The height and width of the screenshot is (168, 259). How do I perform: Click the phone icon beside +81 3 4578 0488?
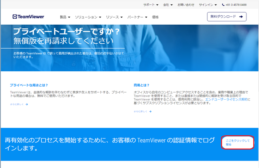(223, 5)
